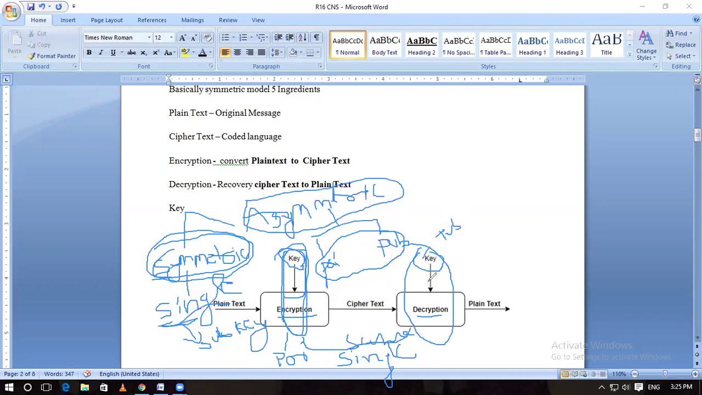Switch to the References tab
The width and height of the screenshot is (702, 395).
(x=152, y=20)
